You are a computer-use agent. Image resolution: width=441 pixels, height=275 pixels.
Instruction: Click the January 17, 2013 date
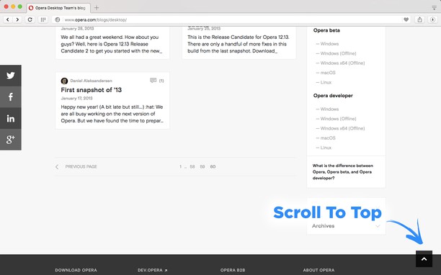click(76, 99)
